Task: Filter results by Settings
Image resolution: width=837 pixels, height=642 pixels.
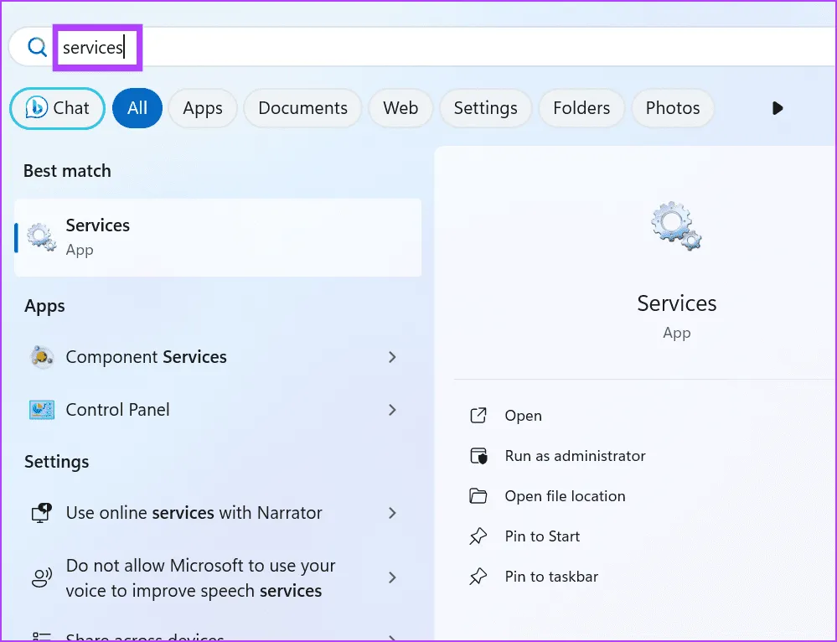Action: (x=485, y=108)
